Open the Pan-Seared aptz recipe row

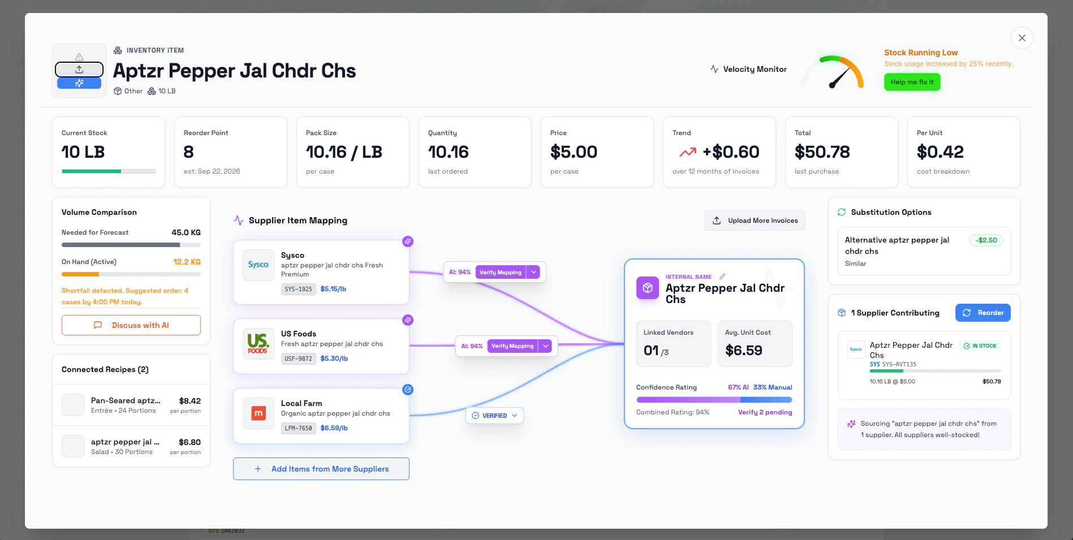[131, 405]
